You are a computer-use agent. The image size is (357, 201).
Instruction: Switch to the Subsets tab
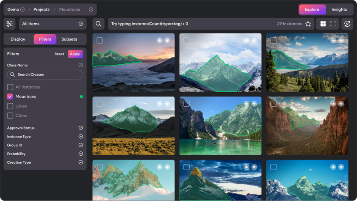pyautogui.click(x=69, y=39)
